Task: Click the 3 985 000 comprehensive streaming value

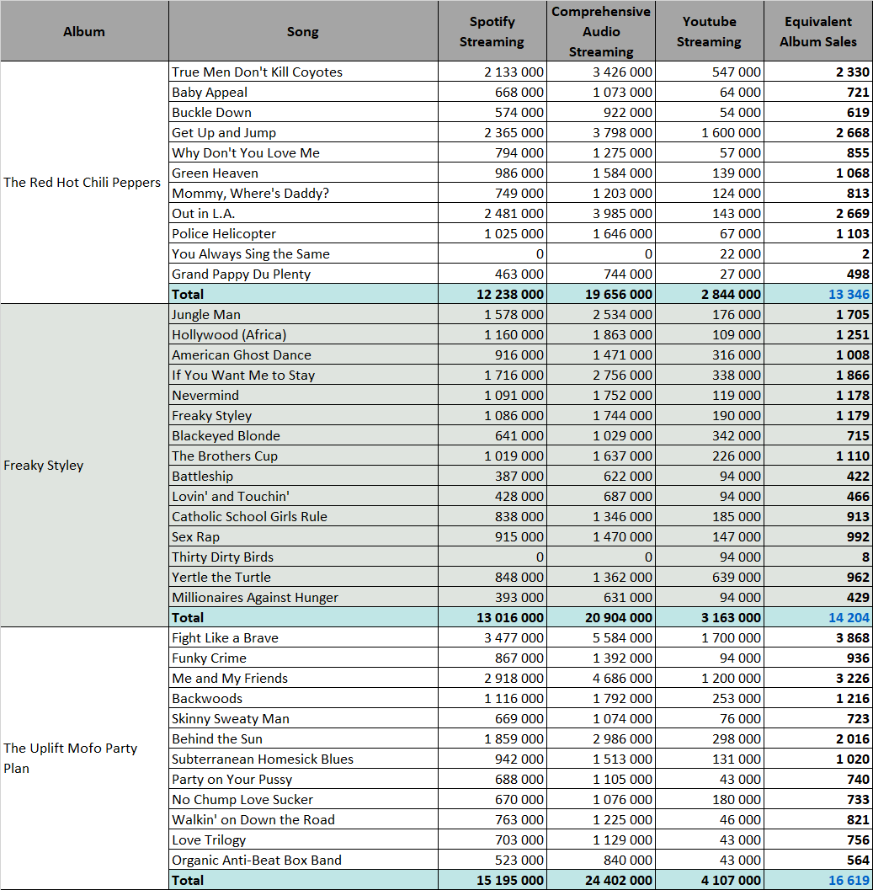Action: tap(601, 213)
